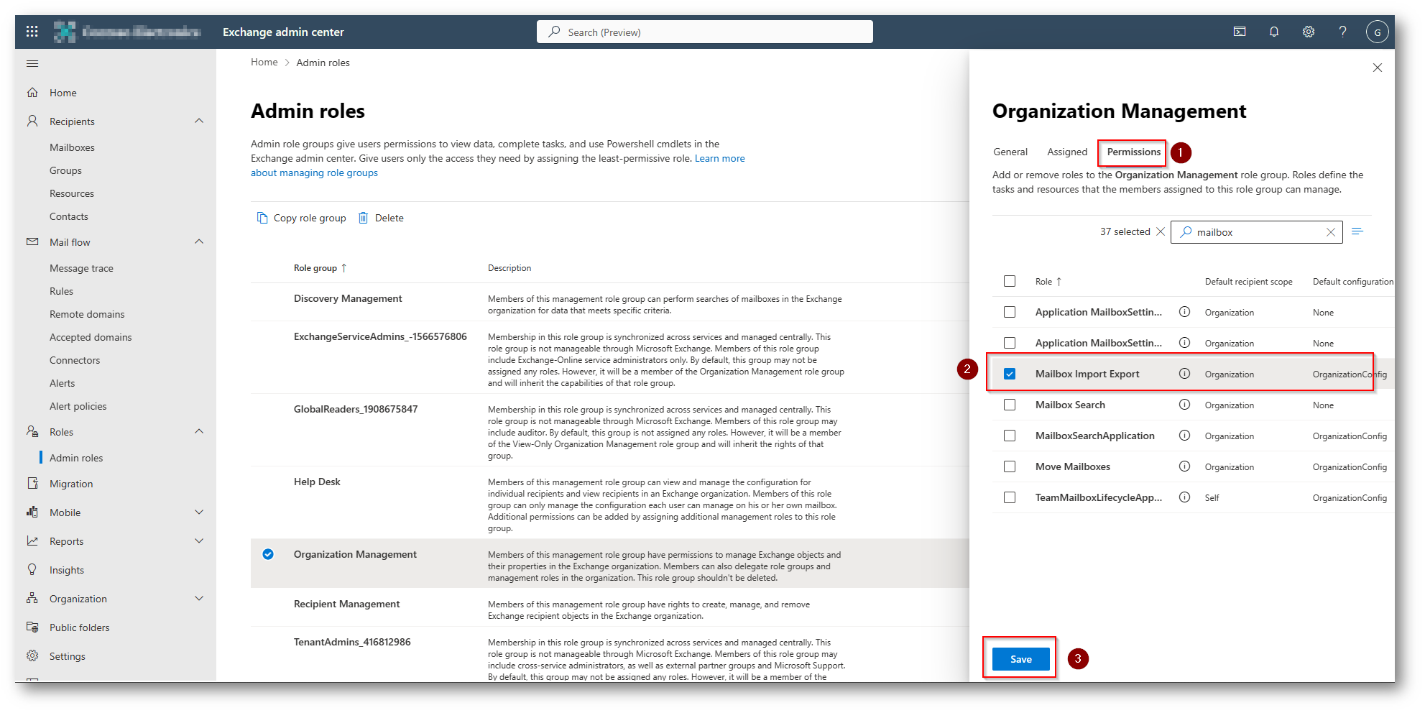
Task: Go to Home breadcrumb link
Action: click(264, 63)
